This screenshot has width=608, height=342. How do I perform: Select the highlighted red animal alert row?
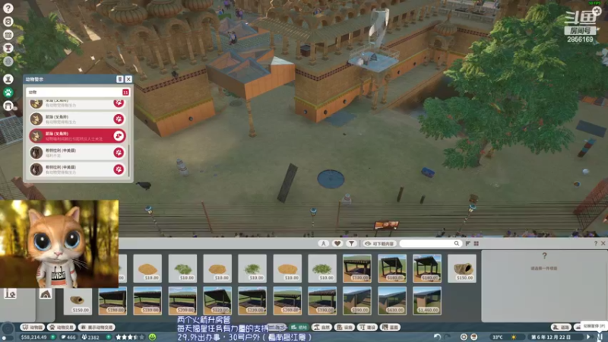click(78, 136)
